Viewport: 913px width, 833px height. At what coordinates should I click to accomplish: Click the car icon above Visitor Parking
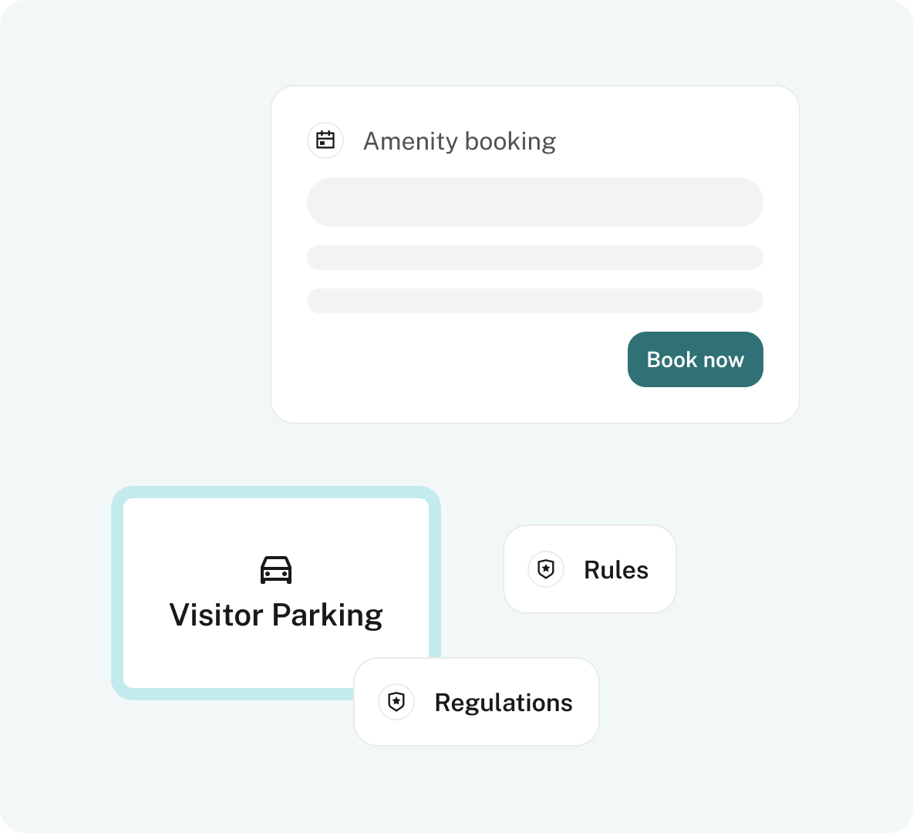276,570
